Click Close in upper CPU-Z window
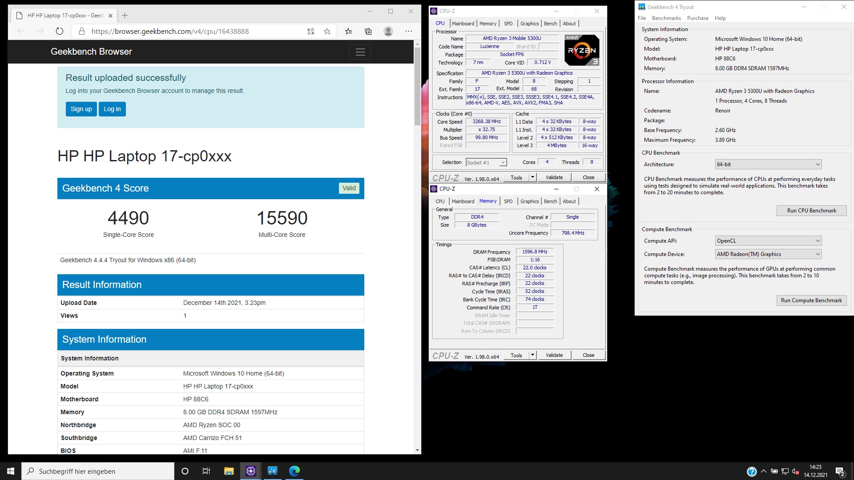This screenshot has height=480, width=854. [588, 177]
